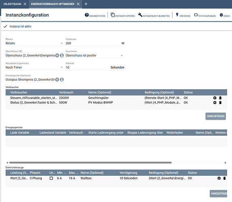
Task: Click the Energiespeicher horizontal scrollbar
Action: (91, 162)
